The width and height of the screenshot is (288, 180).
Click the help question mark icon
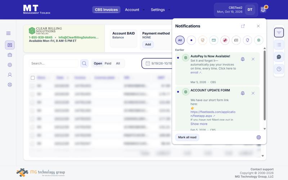point(279,69)
